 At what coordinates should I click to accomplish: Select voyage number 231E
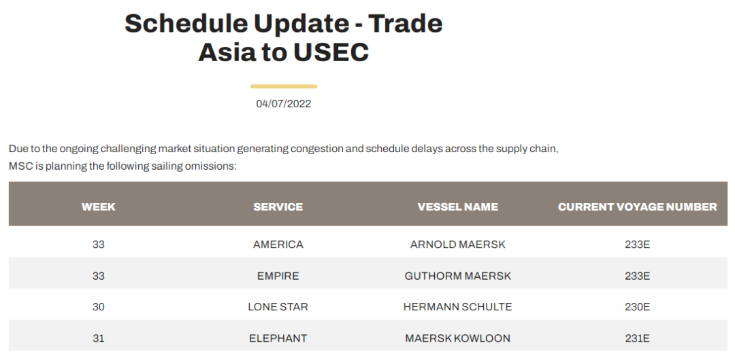click(x=637, y=338)
